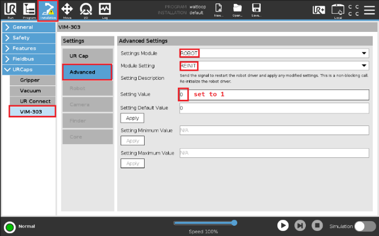Click the Setting Value input field
The width and height of the screenshot is (379, 236).
274,95
